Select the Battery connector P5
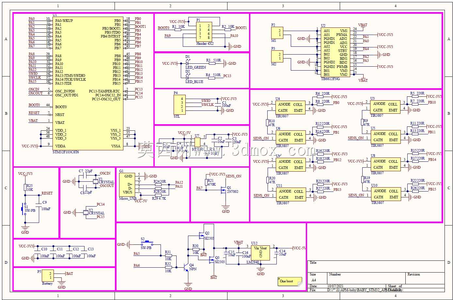This screenshot has height=300, width=453. tap(48, 275)
